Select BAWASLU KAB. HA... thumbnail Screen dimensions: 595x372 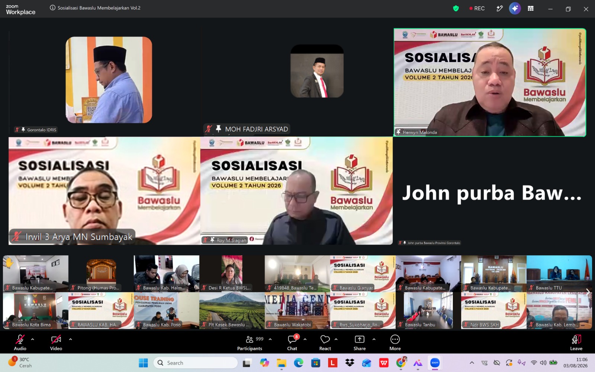tap(101, 310)
